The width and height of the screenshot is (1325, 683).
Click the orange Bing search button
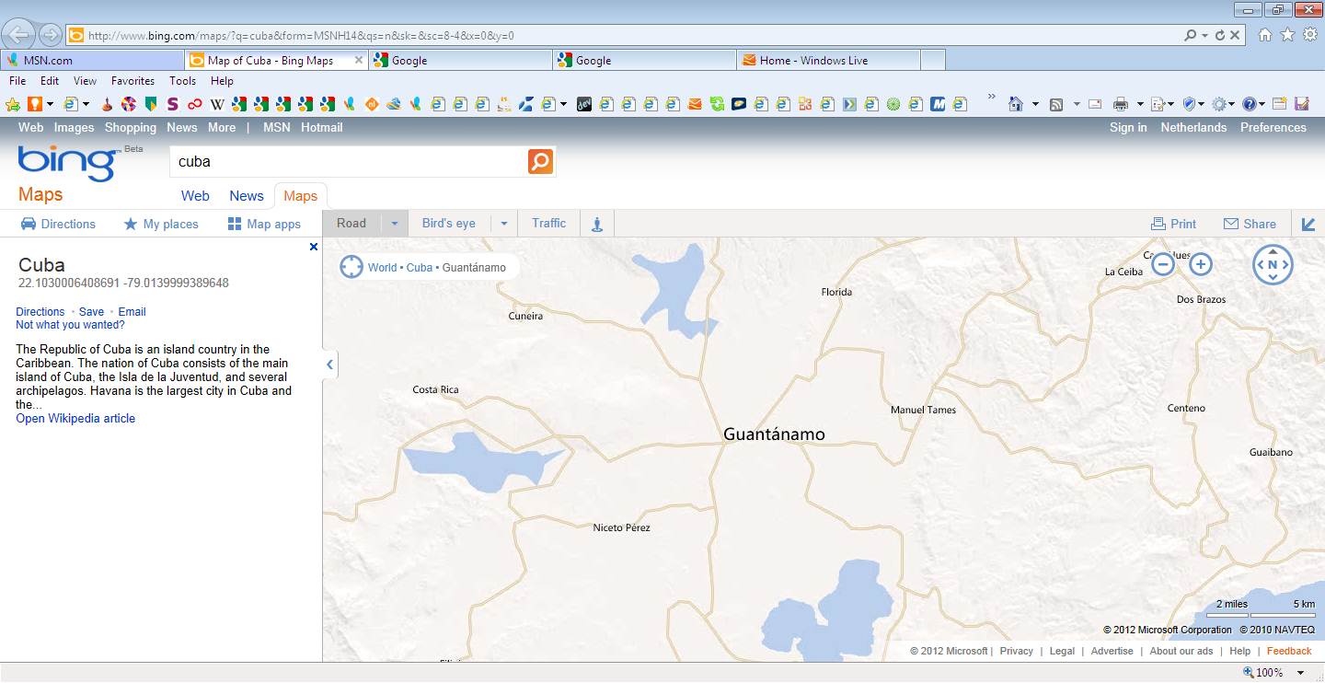[x=540, y=162]
